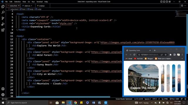Click index.html in the breadcrumb
Viewport: 188px width, 105px height.
[x=14, y=9]
